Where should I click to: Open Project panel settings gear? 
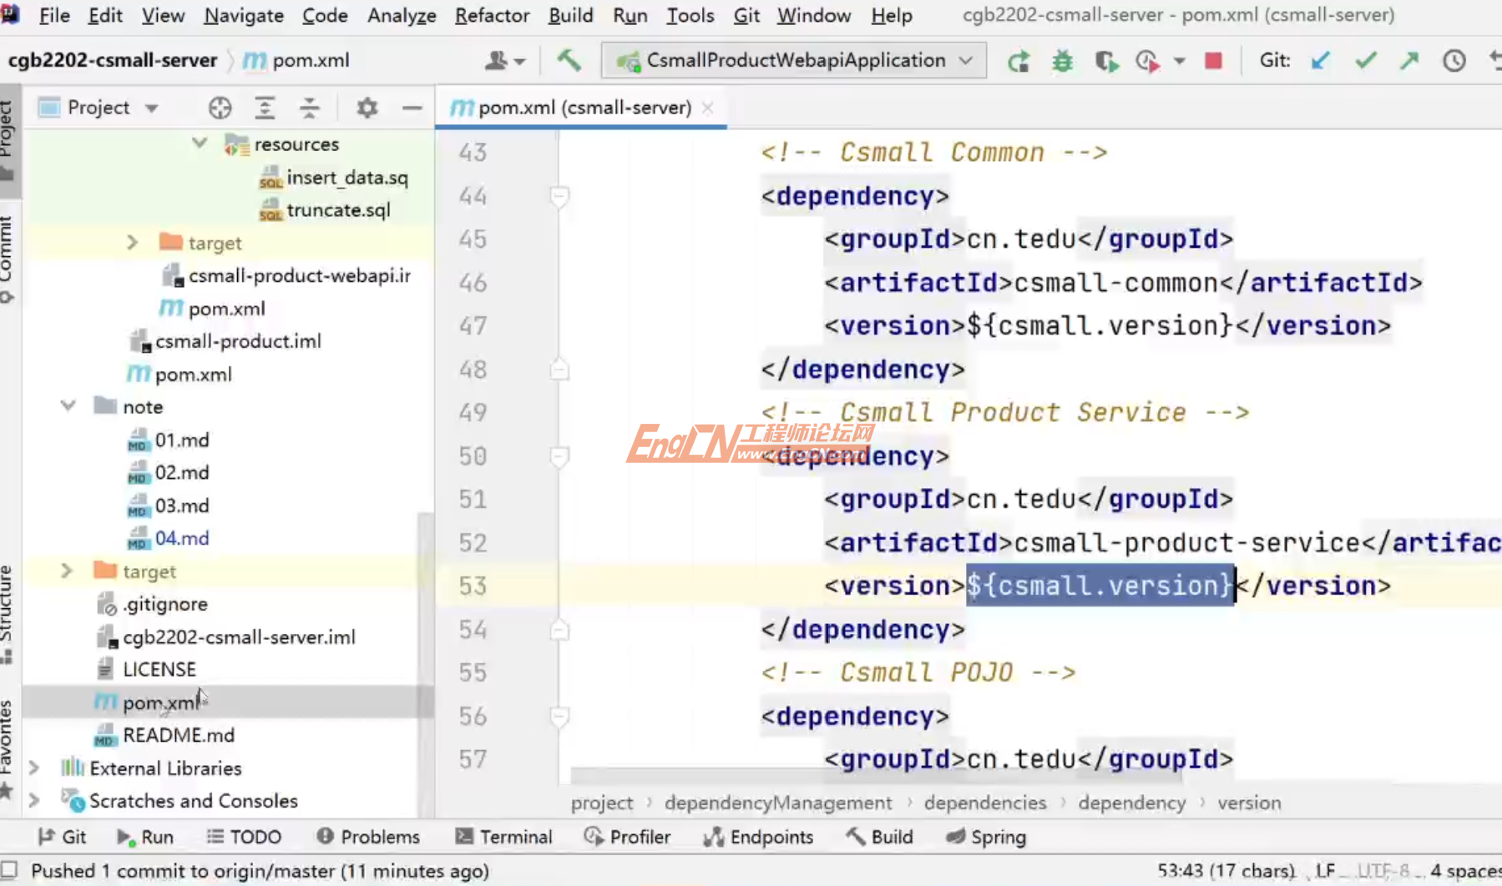tap(367, 108)
